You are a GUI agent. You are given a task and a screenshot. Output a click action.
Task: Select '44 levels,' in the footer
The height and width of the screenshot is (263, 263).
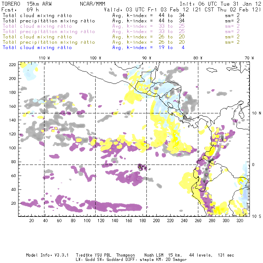(x=201, y=255)
